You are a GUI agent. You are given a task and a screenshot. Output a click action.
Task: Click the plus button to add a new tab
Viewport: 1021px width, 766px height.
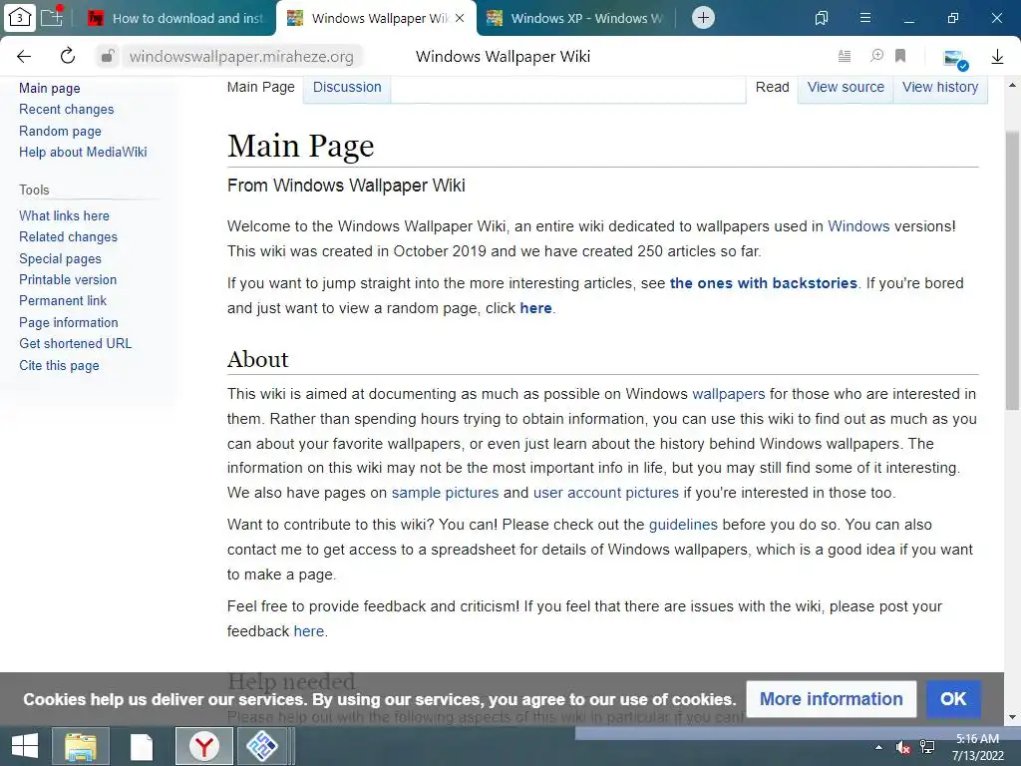click(703, 18)
